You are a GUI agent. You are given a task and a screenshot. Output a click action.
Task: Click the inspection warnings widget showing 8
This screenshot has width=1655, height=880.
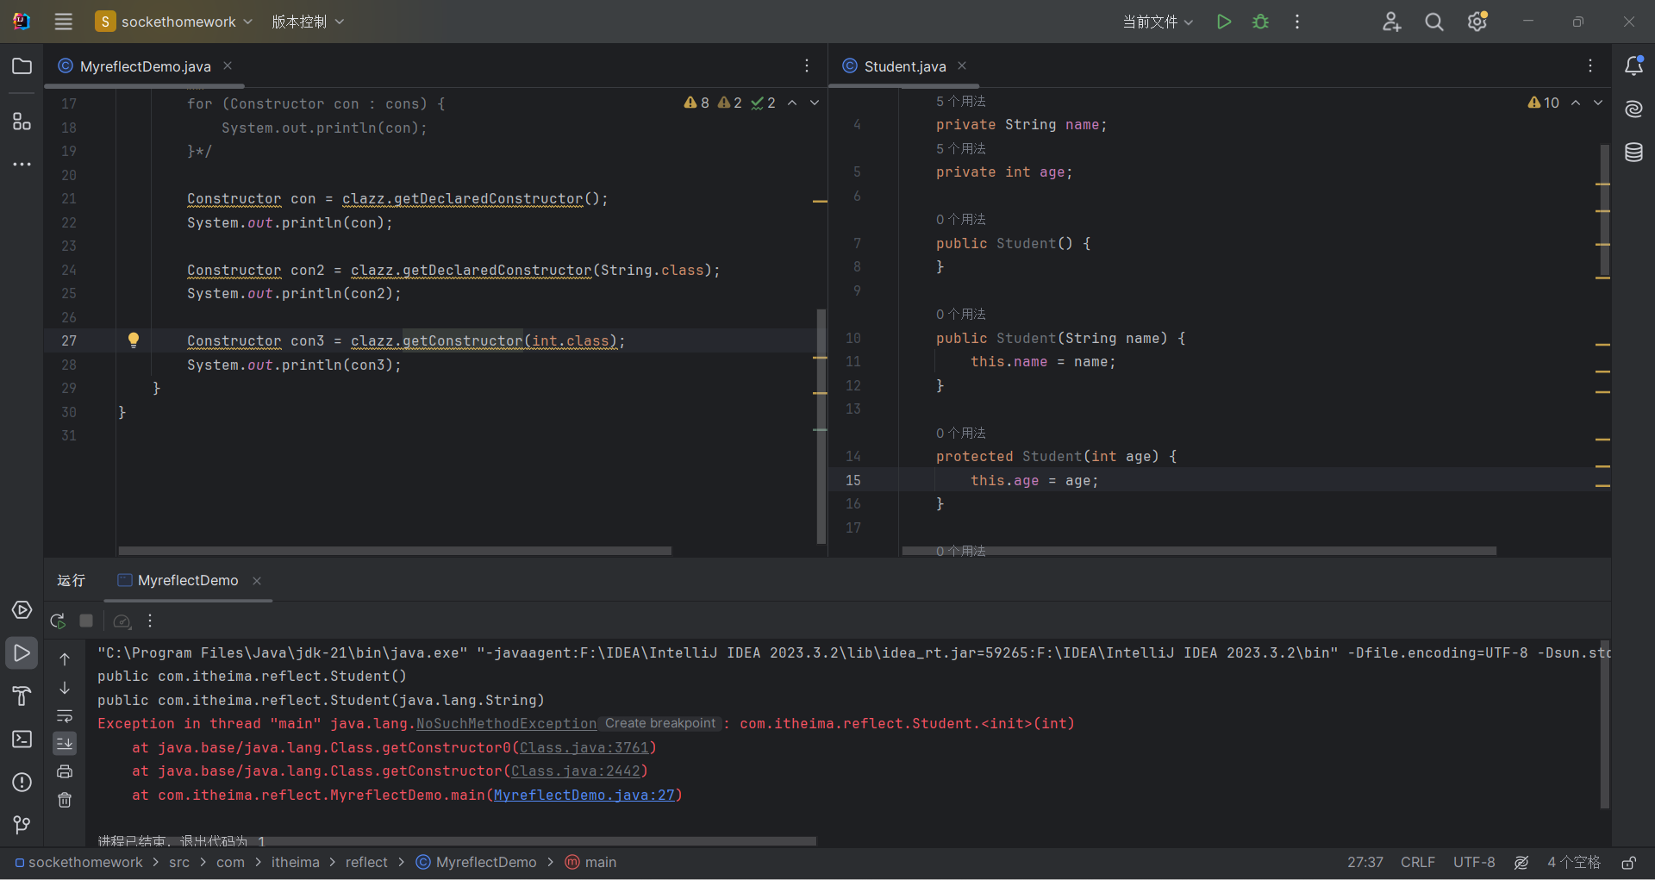click(x=697, y=103)
